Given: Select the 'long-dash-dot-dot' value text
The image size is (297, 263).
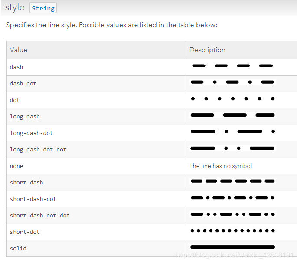Looking at the screenshot, I should click(x=38, y=149).
